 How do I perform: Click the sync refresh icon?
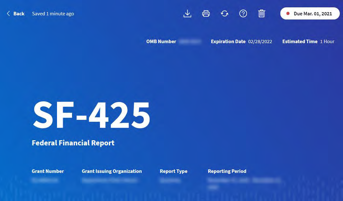(x=225, y=13)
